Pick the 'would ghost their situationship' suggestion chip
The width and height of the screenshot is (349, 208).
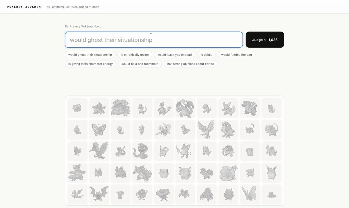90,55
